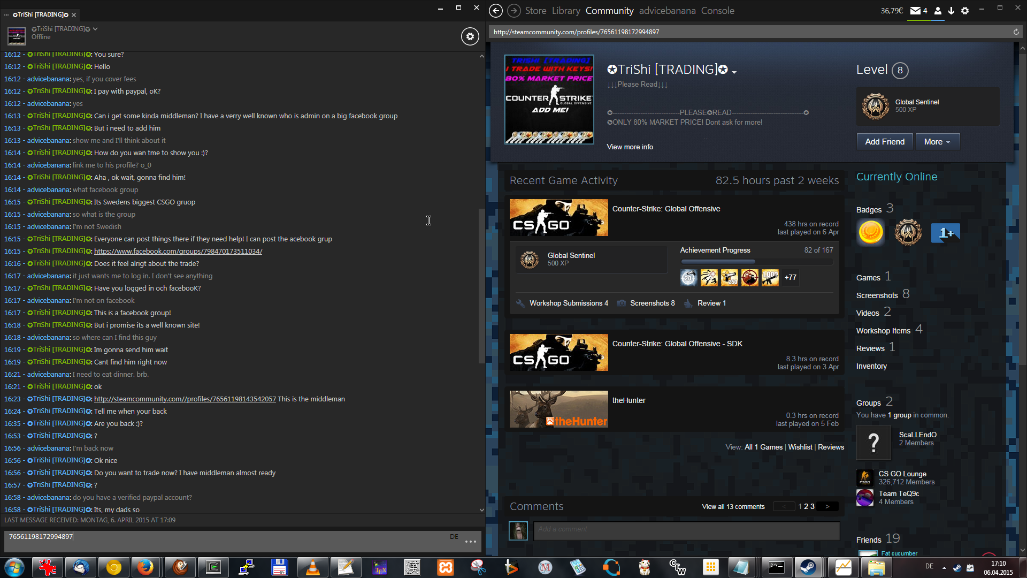Go to comments page 2
Image resolution: width=1027 pixels, height=578 pixels.
click(x=806, y=506)
